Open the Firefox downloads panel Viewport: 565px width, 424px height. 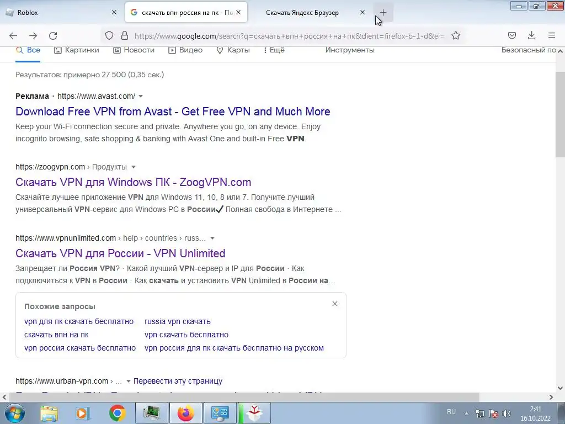click(531, 35)
